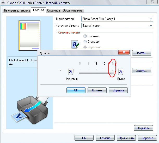Switch to the Быстрая установка tab
This screenshot has width=159, height=143.
click(x=17, y=10)
